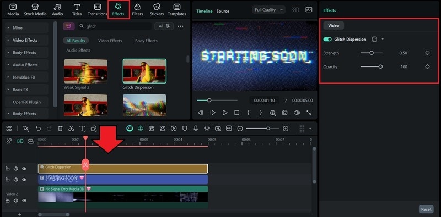Expand the Audio Effects category
The height and width of the screenshot is (217, 441).
point(26,65)
